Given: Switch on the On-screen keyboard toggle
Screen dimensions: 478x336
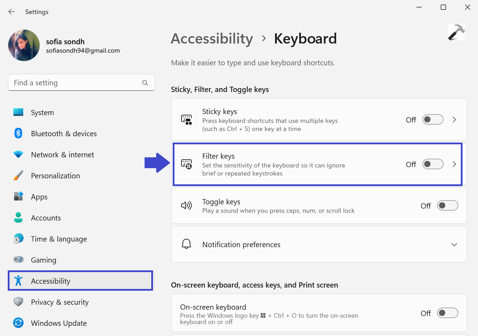Looking at the screenshot, I should (447, 313).
